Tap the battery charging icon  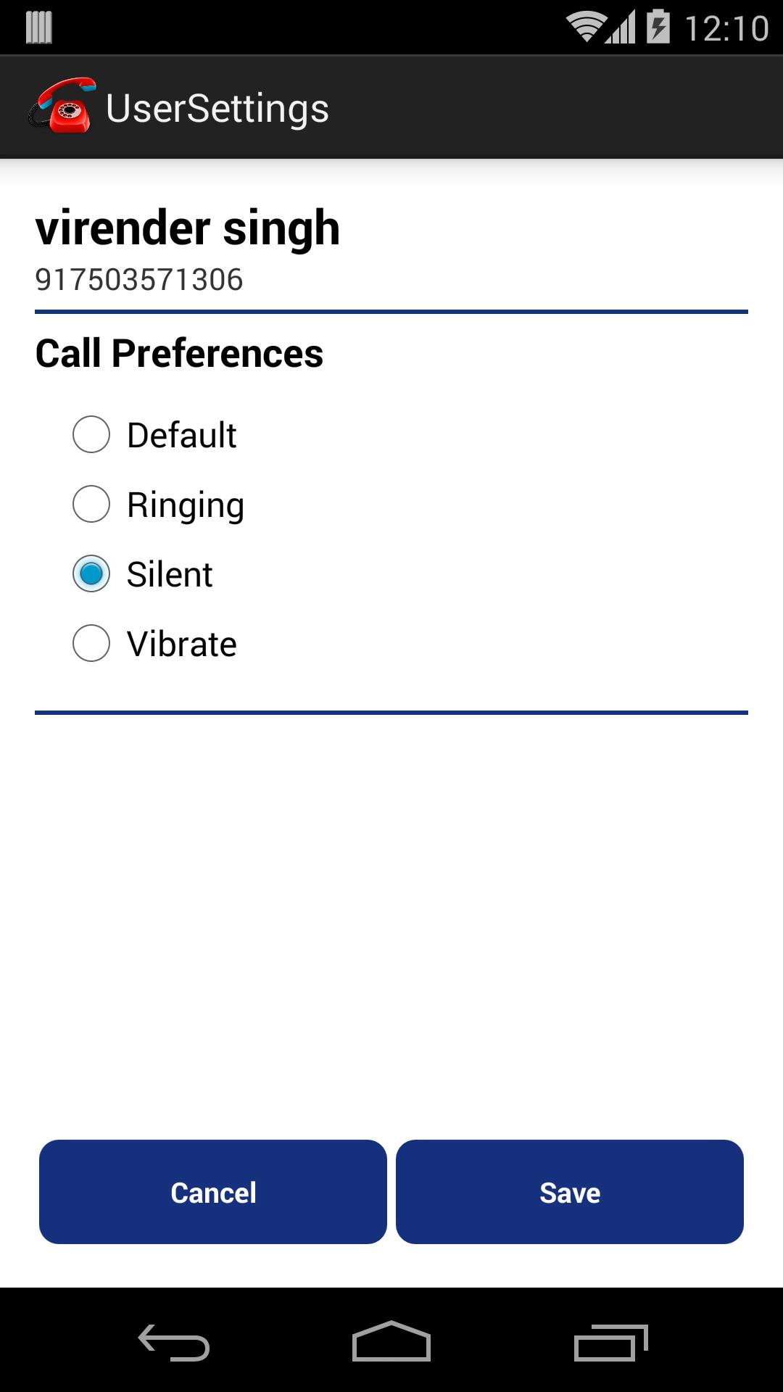pos(658,27)
